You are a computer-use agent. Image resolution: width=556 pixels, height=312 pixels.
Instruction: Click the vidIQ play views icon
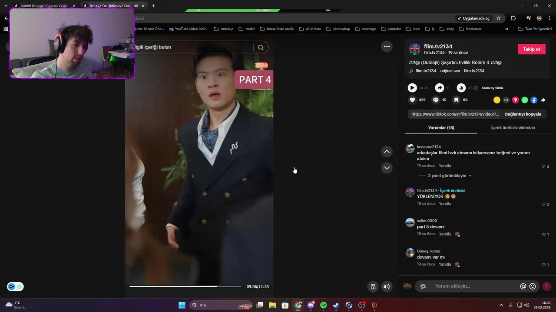click(x=412, y=88)
